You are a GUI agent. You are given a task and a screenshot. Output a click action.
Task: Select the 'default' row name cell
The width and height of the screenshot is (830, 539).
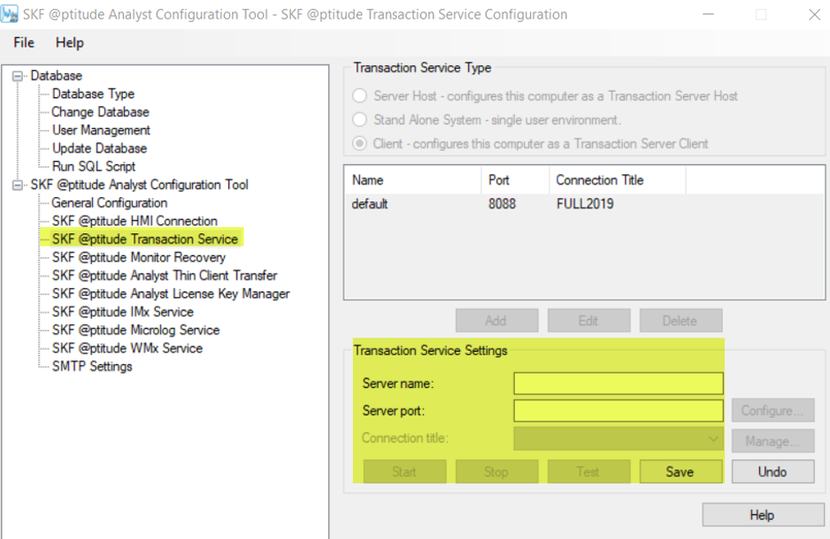pyautogui.click(x=370, y=204)
